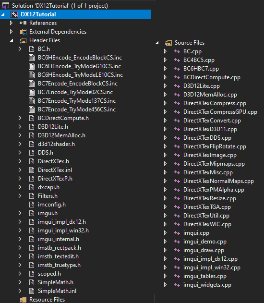Click the Header Files filter icon

(x=23, y=40)
